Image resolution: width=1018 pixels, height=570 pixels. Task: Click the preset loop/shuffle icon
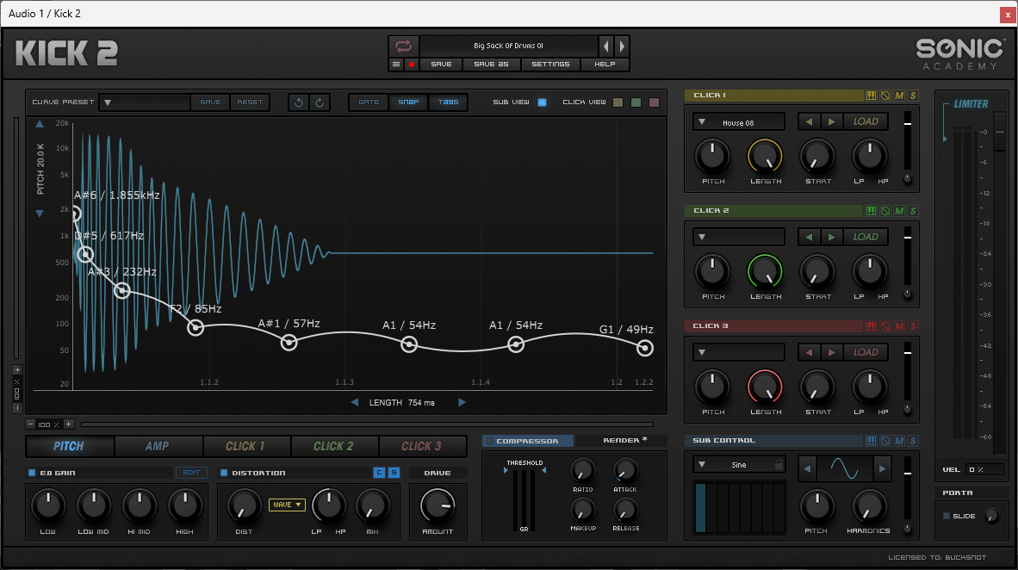(x=403, y=46)
